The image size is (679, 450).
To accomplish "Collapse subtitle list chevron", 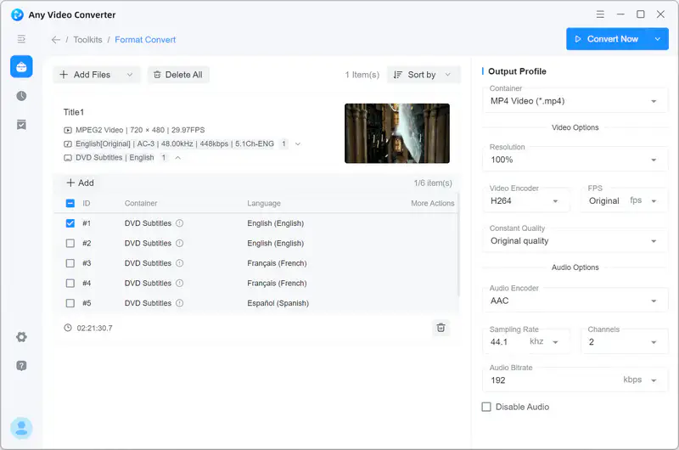I will coord(177,158).
